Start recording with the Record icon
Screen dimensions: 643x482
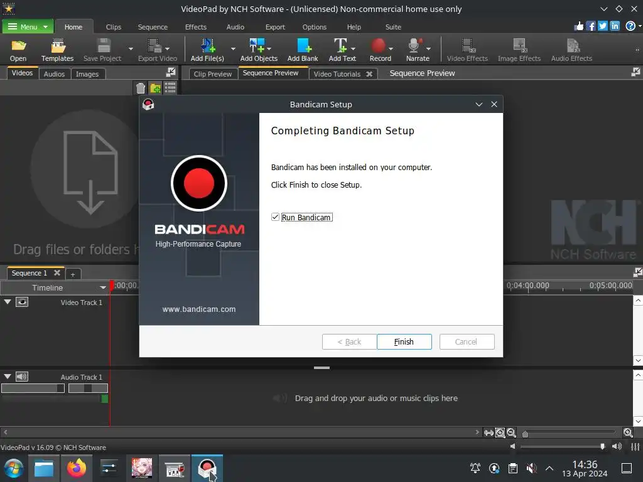(x=379, y=50)
